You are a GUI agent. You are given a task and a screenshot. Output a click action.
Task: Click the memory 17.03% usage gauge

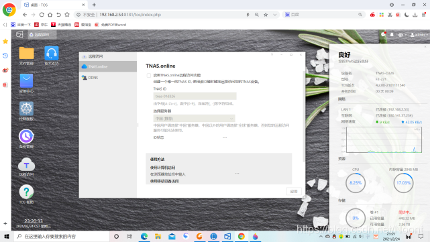pos(403,183)
